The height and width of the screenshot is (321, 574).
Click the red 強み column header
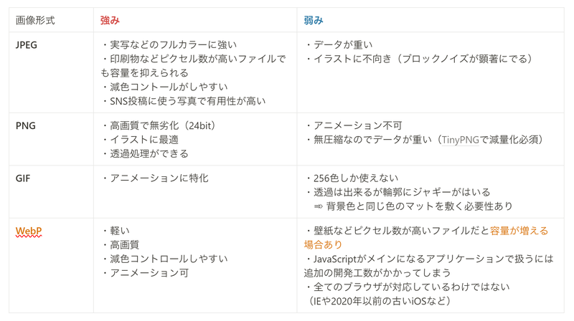[110, 21]
